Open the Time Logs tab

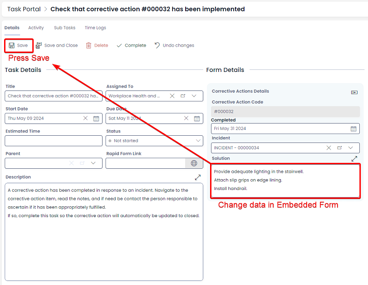click(x=95, y=28)
